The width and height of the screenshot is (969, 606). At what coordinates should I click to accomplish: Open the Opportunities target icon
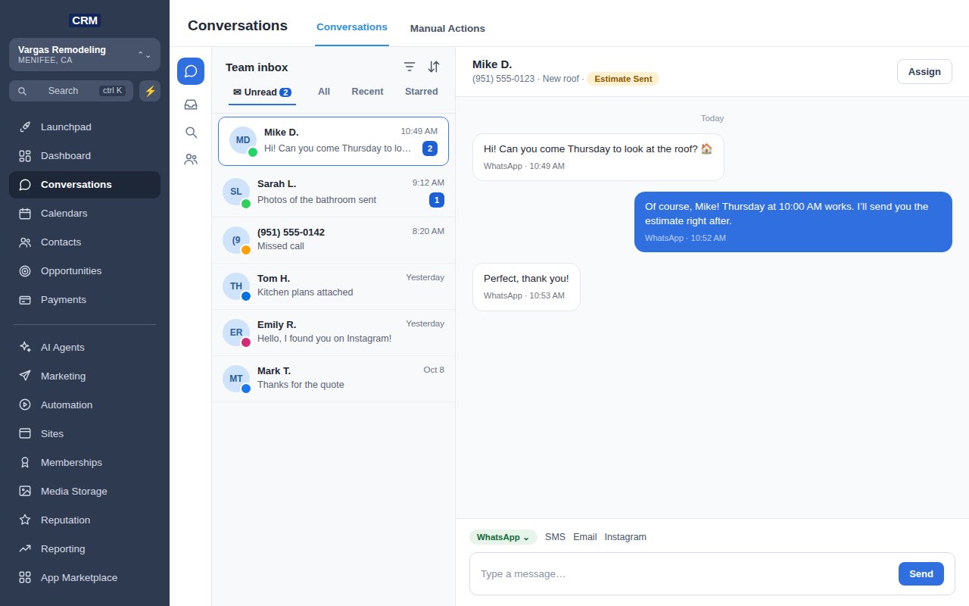(25, 271)
